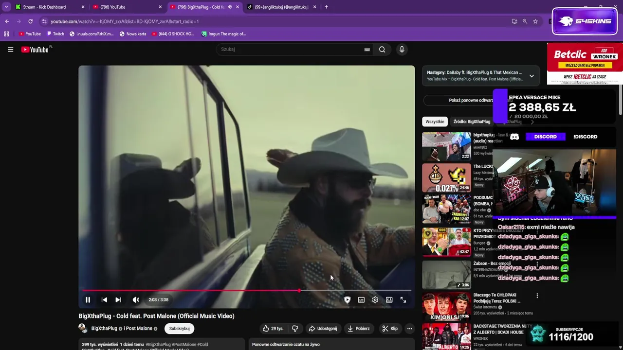Open browser zoom magnifier icon
Screen dimensions: 623x350
(x=525, y=21)
